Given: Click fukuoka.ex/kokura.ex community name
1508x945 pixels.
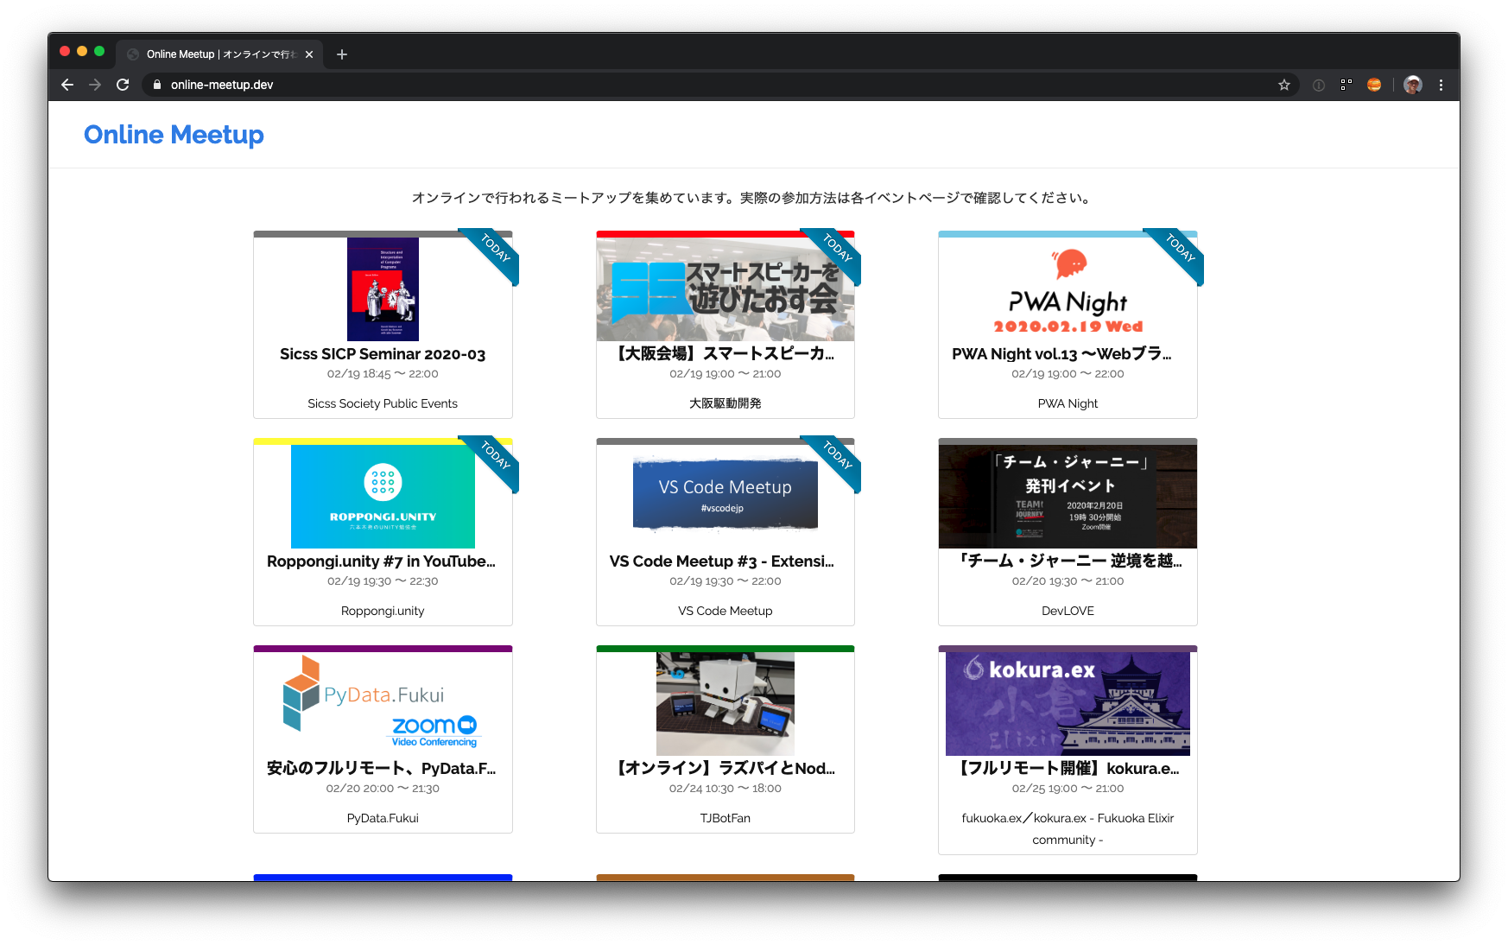Looking at the screenshot, I should (x=1068, y=828).
